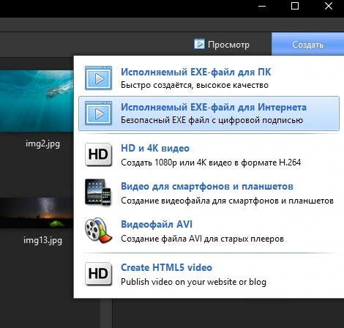The width and height of the screenshot is (344, 328).
Task: Select Исполняемый EXE-файл для ПК
Action: point(209,78)
